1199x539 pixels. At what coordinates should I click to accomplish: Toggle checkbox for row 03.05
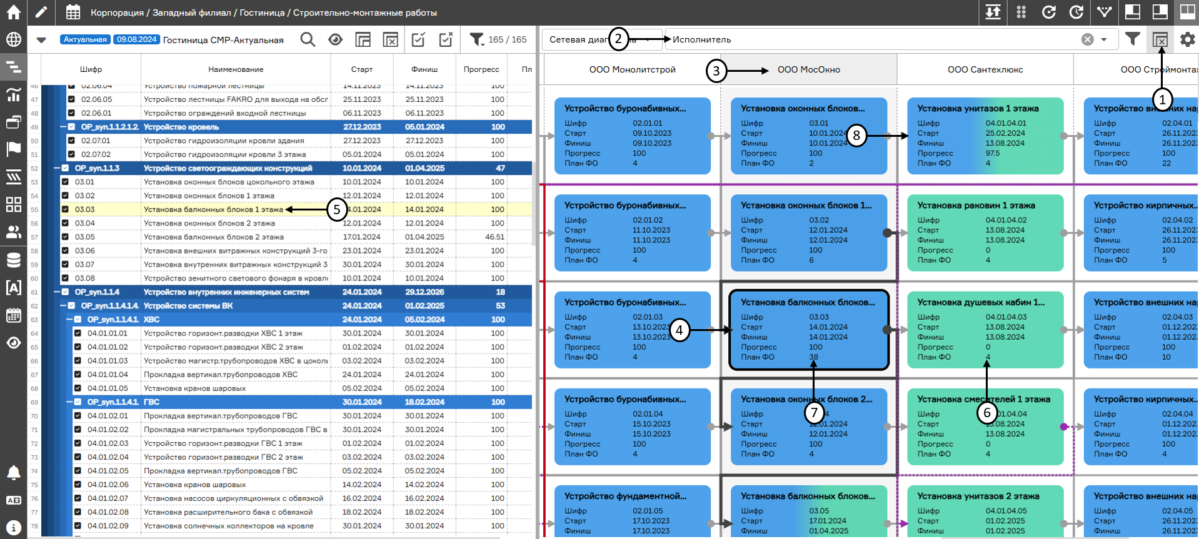coord(65,237)
